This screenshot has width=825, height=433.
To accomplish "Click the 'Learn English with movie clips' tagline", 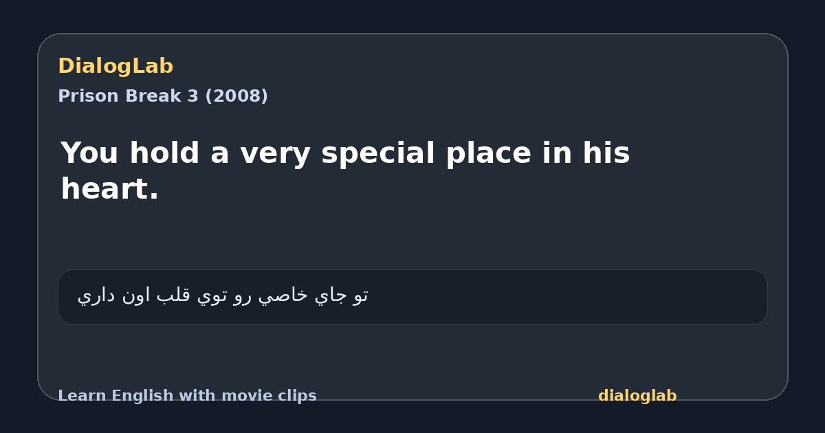I will tap(187, 396).
